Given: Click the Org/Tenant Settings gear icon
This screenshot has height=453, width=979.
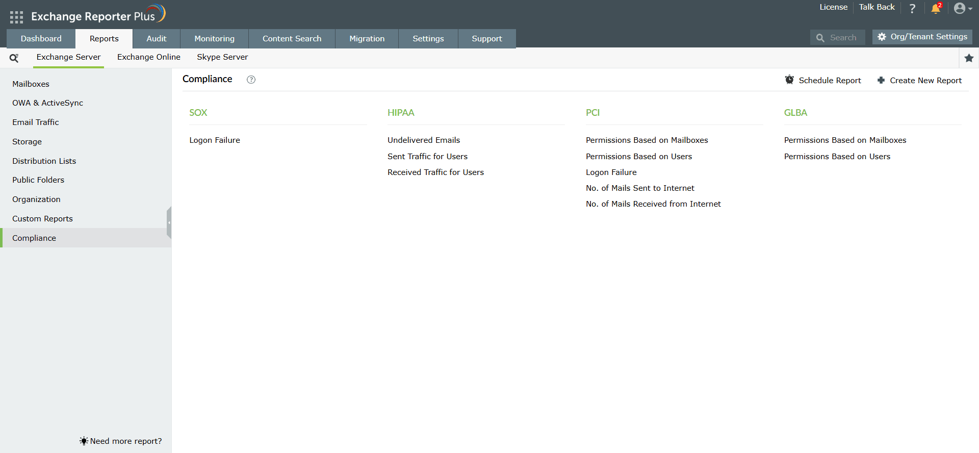Looking at the screenshot, I should tap(882, 37).
